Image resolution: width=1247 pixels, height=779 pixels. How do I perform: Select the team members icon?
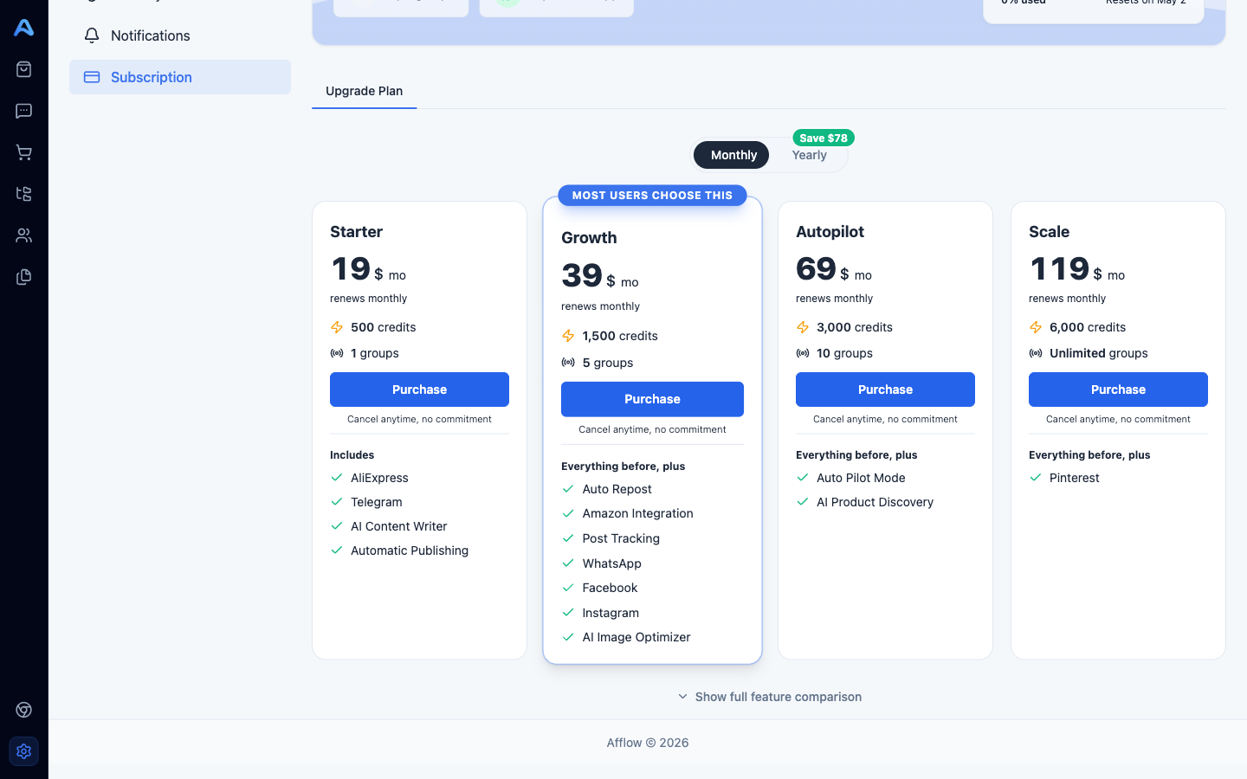[x=23, y=235]
